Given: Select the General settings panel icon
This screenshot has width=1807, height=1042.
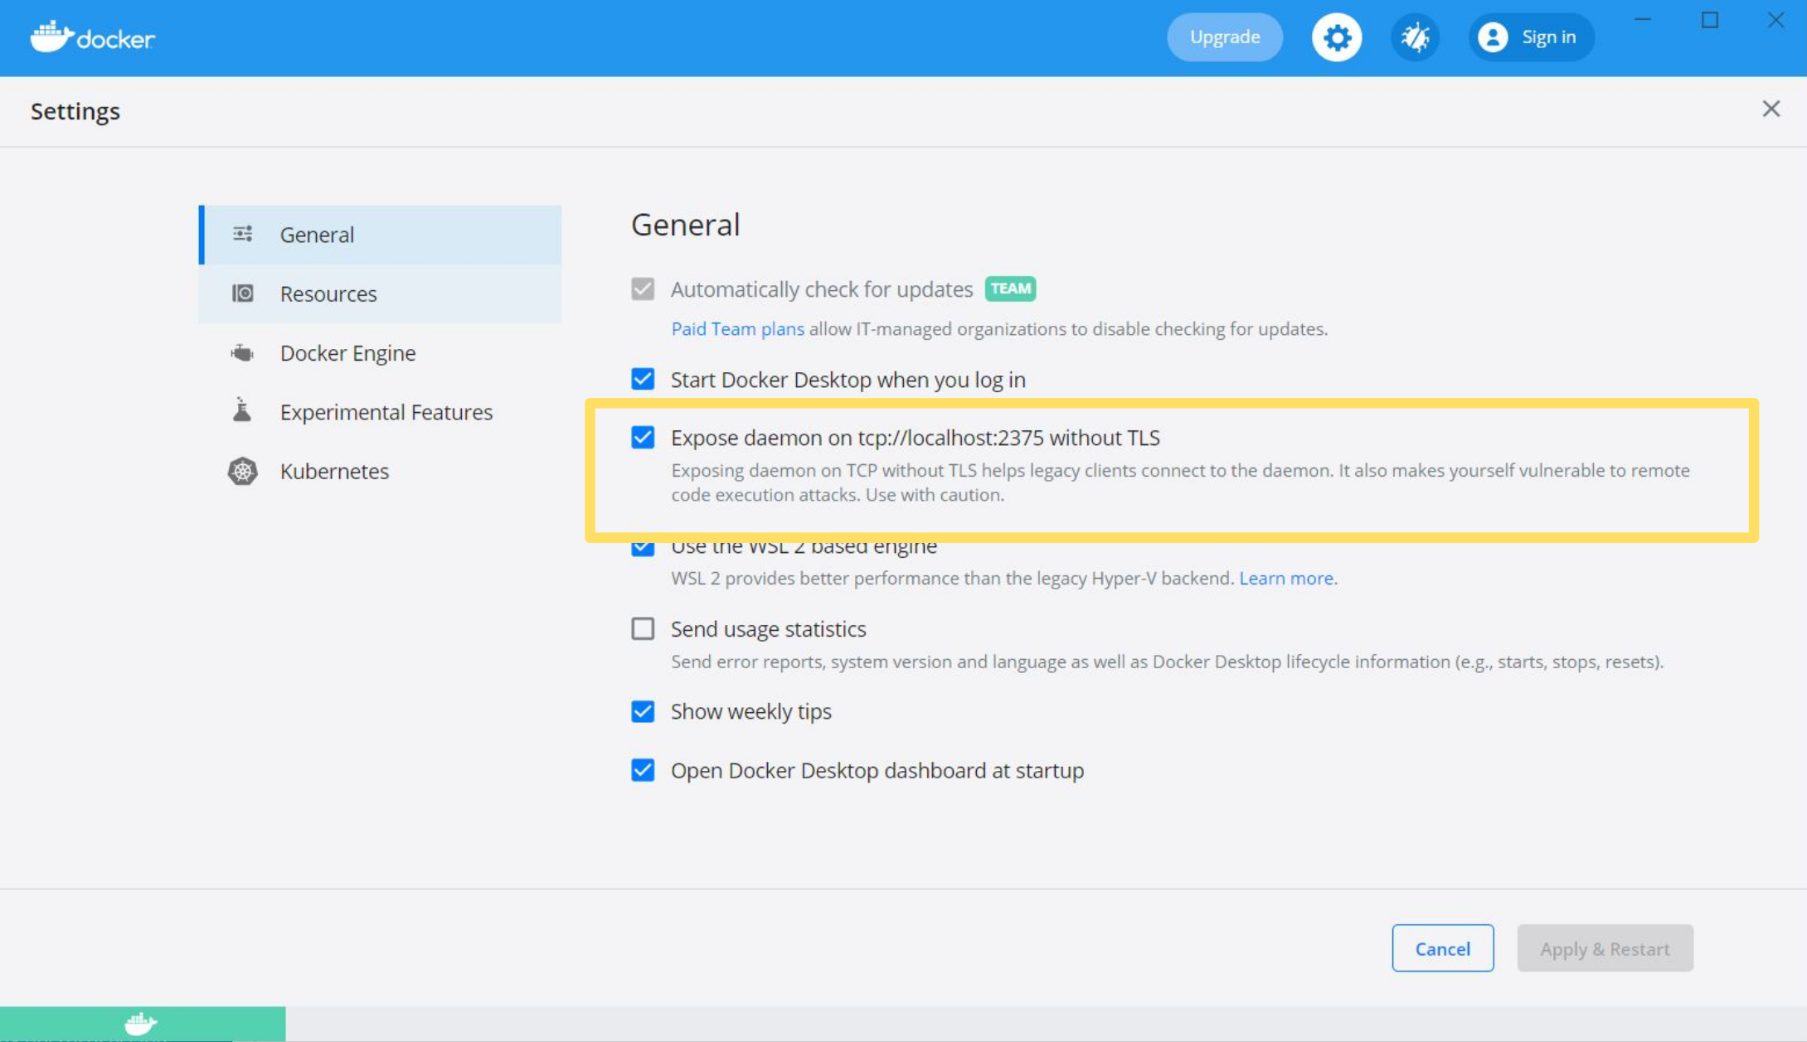Looking at the screenshot, I should (x=243, y=235).
